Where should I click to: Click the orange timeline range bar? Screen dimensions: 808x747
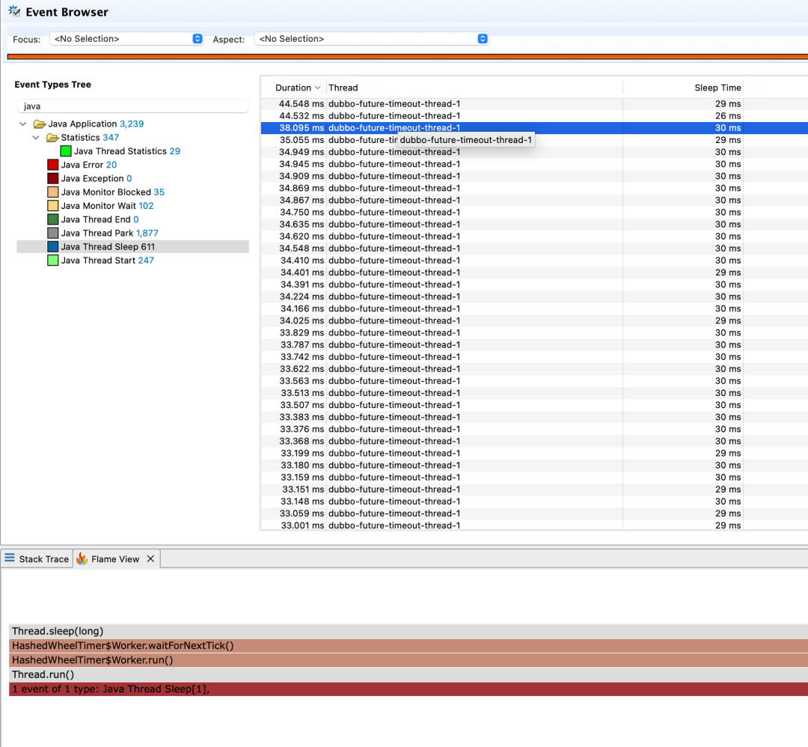408,57
